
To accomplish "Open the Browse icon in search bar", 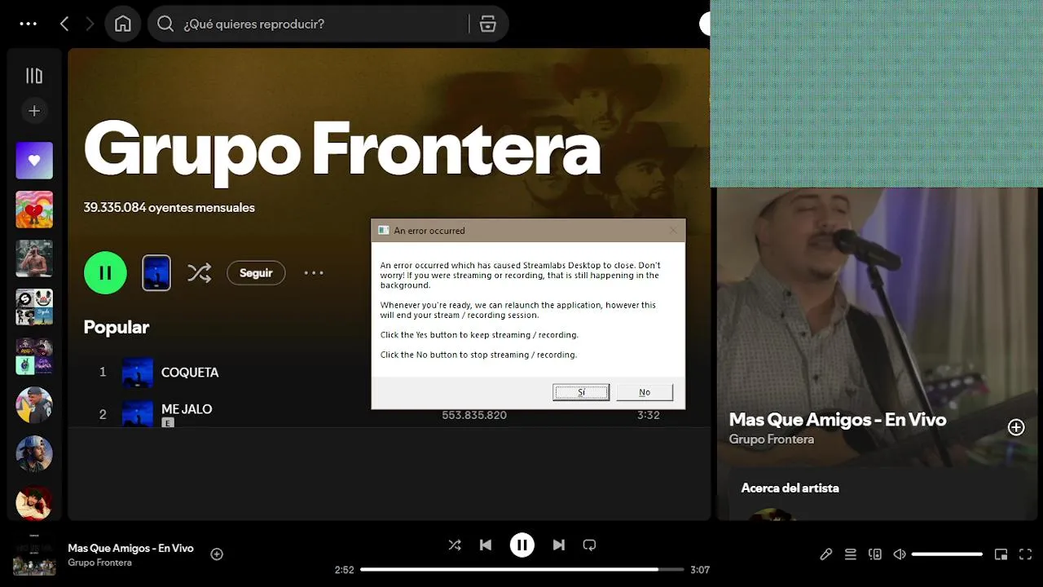I will click(x=488, y=24).
